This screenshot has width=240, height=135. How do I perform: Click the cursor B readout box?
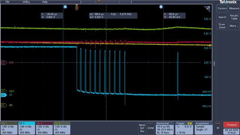[x=174, y=16]
